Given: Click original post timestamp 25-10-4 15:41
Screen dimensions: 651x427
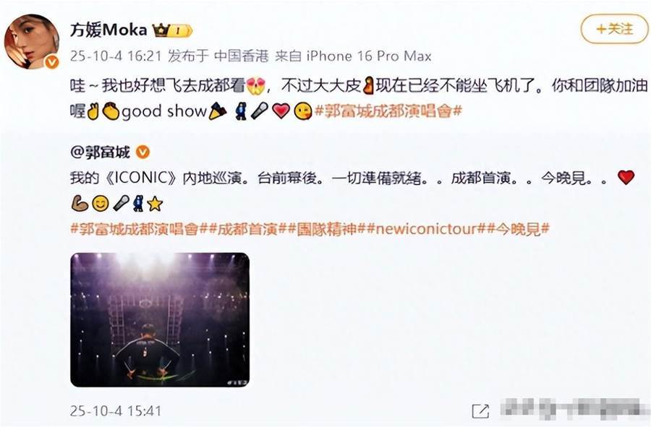Looking at the screenshot, I should [x=116, y=411].
